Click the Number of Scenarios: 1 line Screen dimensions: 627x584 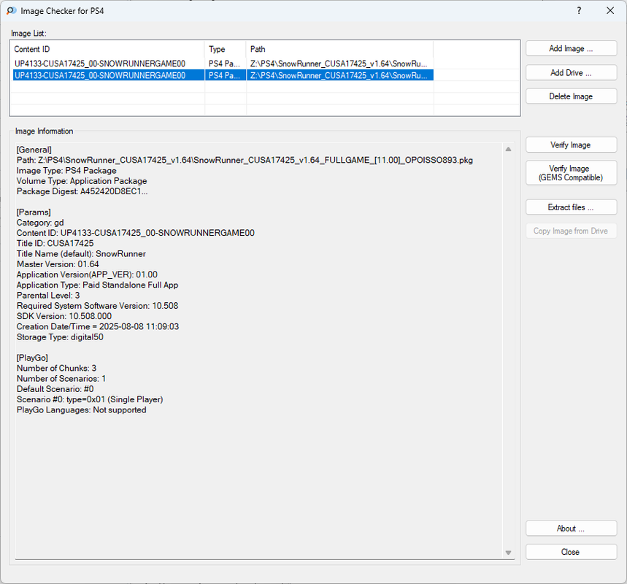coord(61,378)
